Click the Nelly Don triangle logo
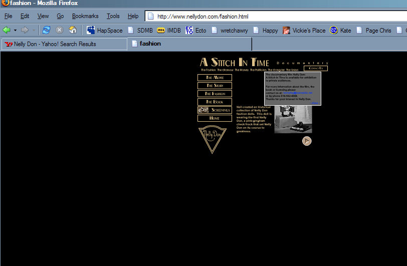 click(213, 139)
